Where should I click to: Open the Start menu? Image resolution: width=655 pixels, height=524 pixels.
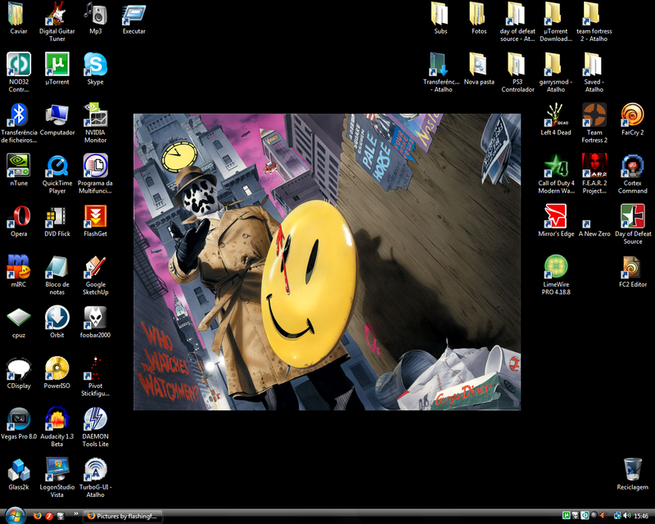point(15,515)
